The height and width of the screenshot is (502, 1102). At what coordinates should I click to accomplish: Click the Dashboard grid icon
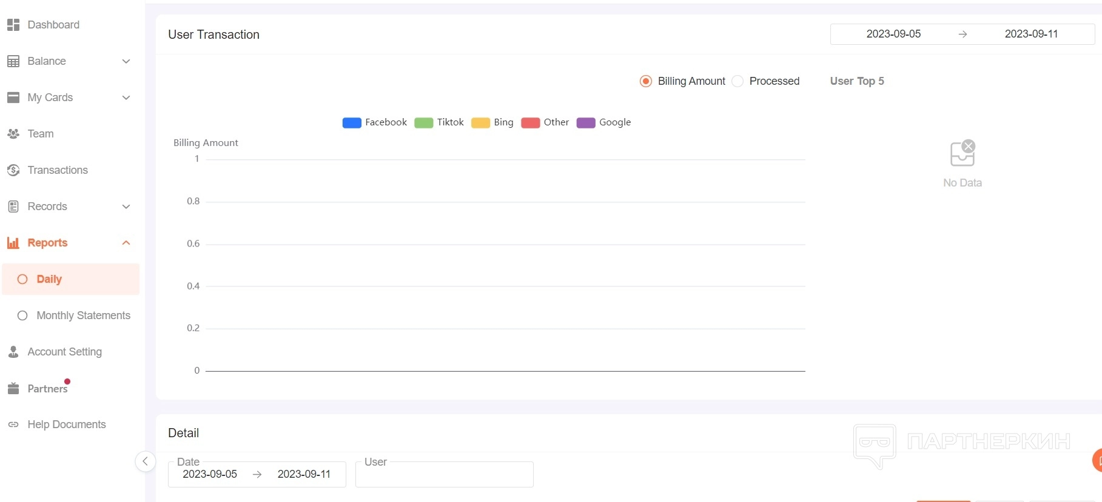[13, 25]
